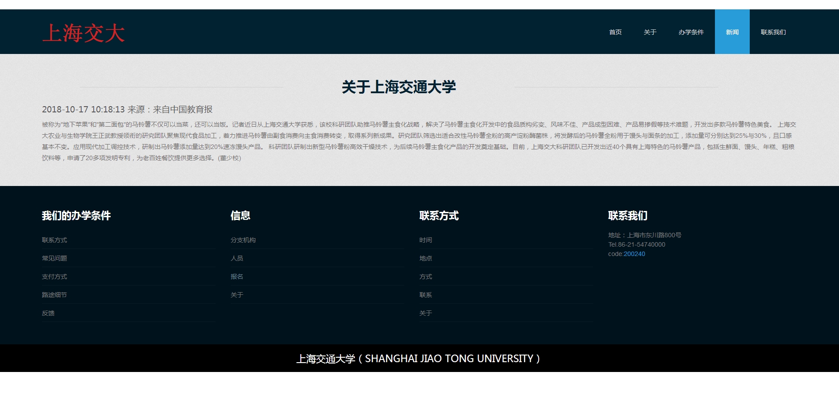
Task: Click the 路途细节 footer link
Action: coord(54,295)
